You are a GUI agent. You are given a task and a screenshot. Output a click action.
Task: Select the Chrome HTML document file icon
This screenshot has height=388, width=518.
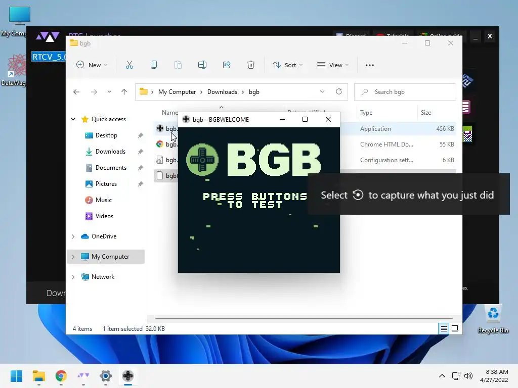(160, 144)
